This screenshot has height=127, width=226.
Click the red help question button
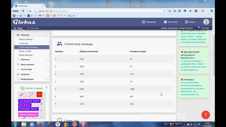pyautogui.click(x=206, y=115)
